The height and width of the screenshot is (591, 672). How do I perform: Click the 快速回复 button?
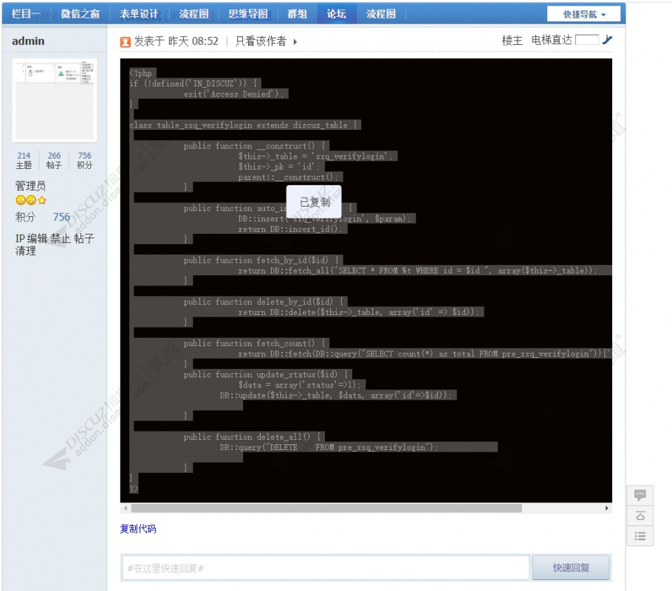point(571,568)
